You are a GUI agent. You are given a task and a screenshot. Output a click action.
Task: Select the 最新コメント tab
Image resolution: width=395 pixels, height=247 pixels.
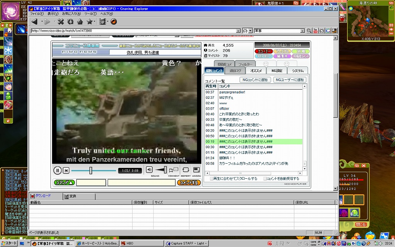[x=214, y=71]
